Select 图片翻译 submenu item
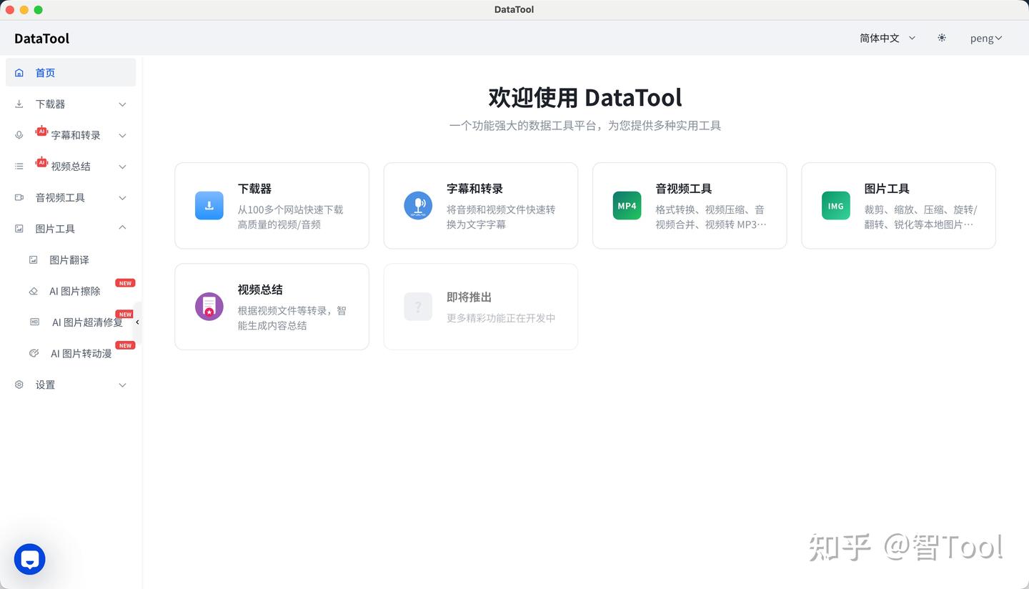The height and width of the screenshot is (589, 1029). coord(71,260)
